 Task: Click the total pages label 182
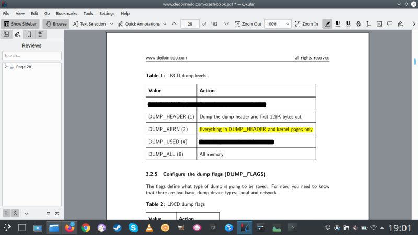point(214,24)
